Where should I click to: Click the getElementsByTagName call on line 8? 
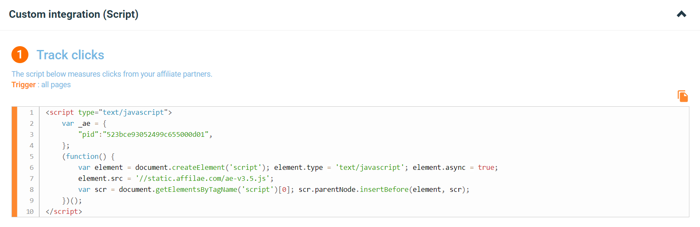(x=196, y=189)
